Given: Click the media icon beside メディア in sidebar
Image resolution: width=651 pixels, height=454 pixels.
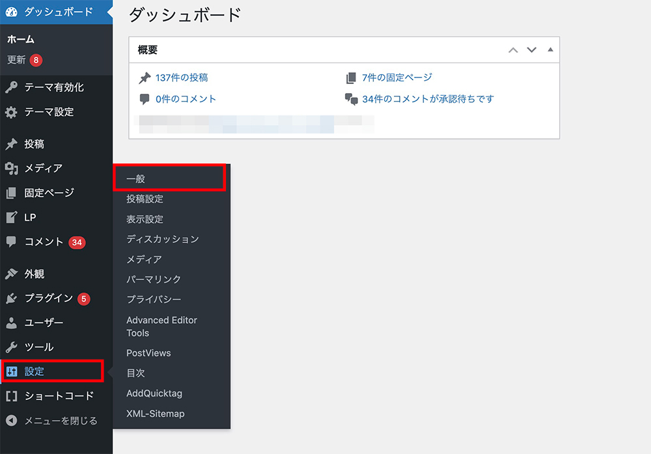Looking at the screenshot, I should tap(12, 168).
